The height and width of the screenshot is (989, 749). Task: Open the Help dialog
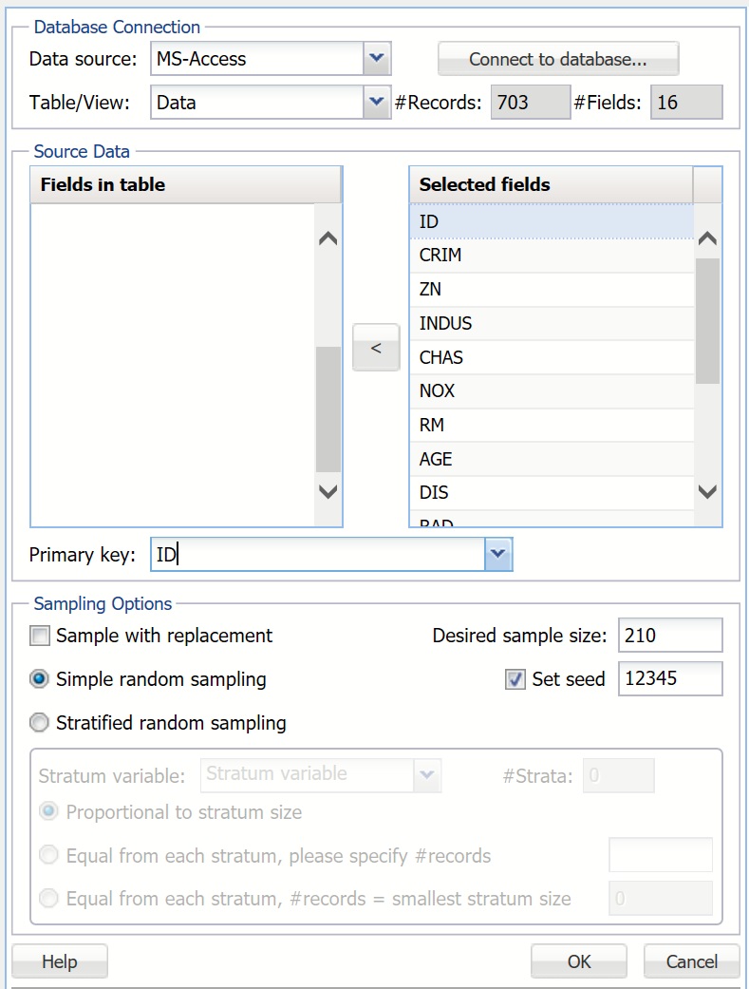click(x=59, y=961)
